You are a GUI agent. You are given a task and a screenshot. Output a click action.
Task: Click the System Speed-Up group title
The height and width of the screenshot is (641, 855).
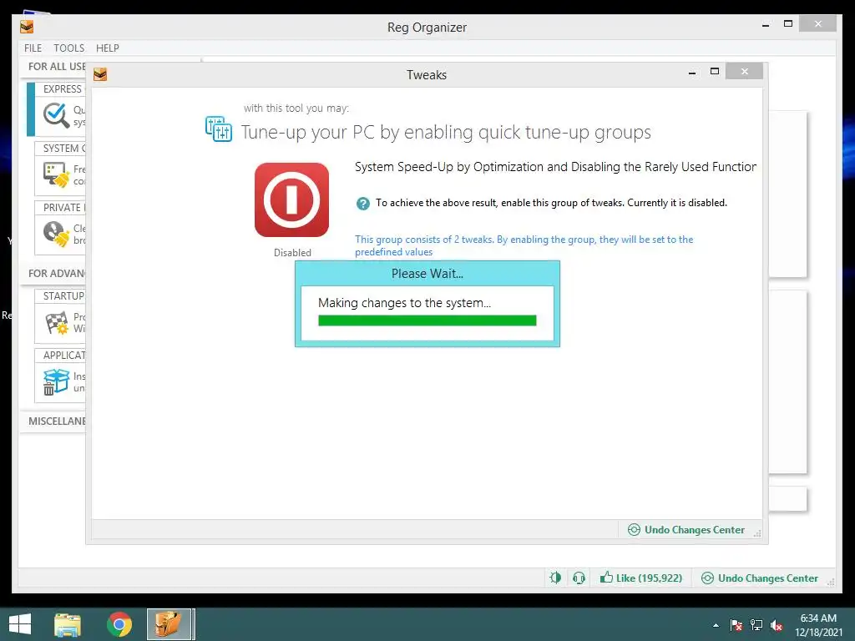[x=555, y=167]
